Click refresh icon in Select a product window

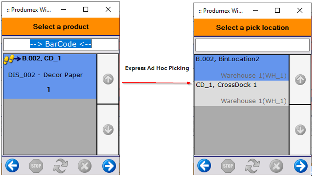pos(60,166)
